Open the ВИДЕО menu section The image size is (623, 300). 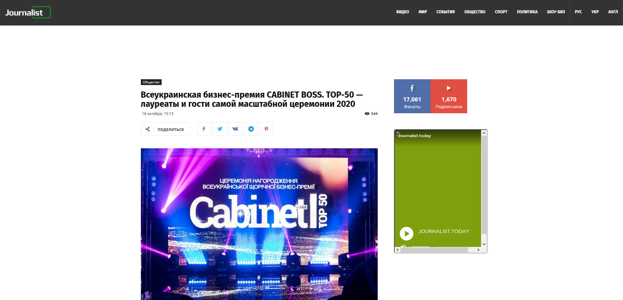[x=403, y=12]
